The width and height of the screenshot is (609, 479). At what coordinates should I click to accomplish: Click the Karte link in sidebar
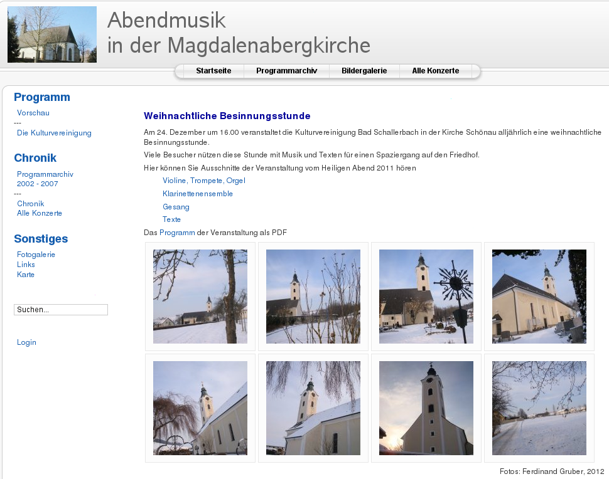[26, 275]
